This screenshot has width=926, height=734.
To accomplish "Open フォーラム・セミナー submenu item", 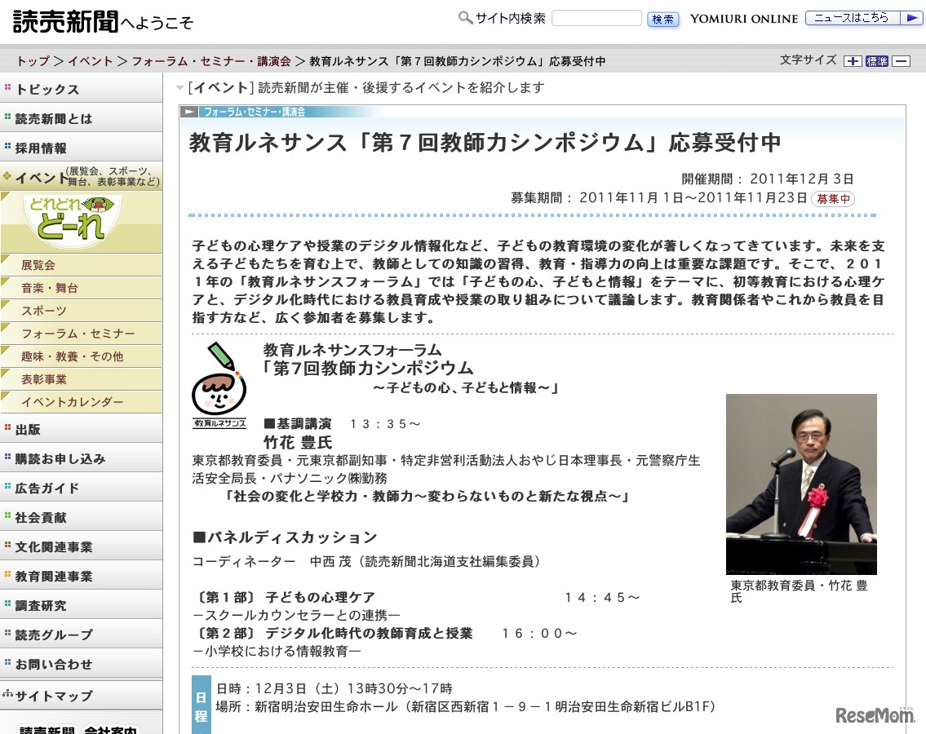I will tap(81, 334).
